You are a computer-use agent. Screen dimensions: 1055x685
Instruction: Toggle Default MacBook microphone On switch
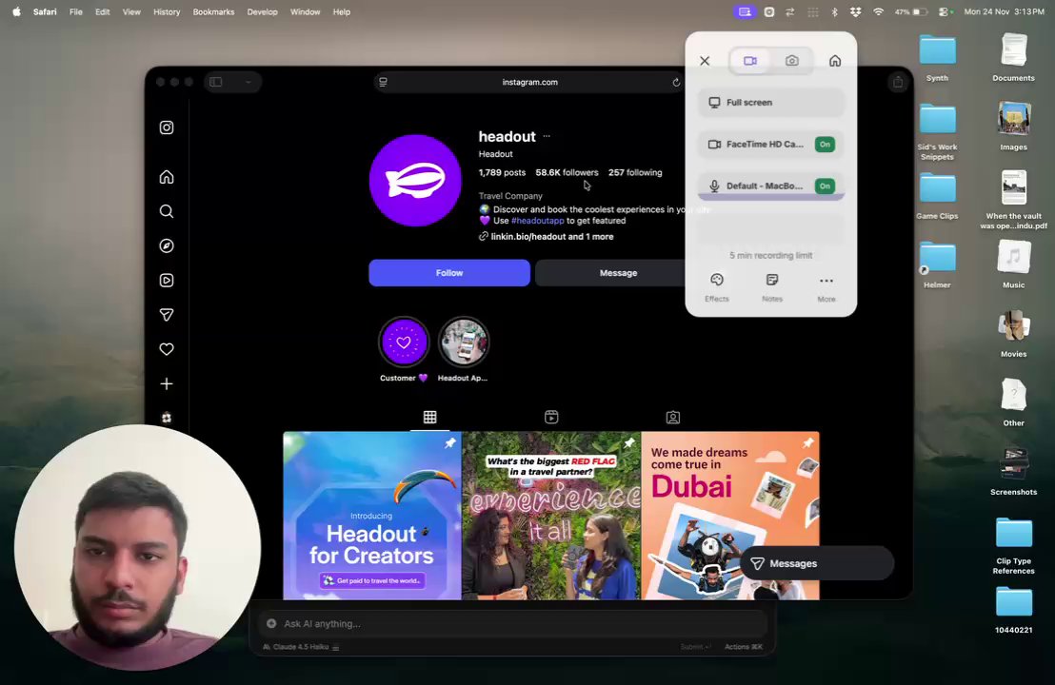pyautogui.click(x=825, y=186)
